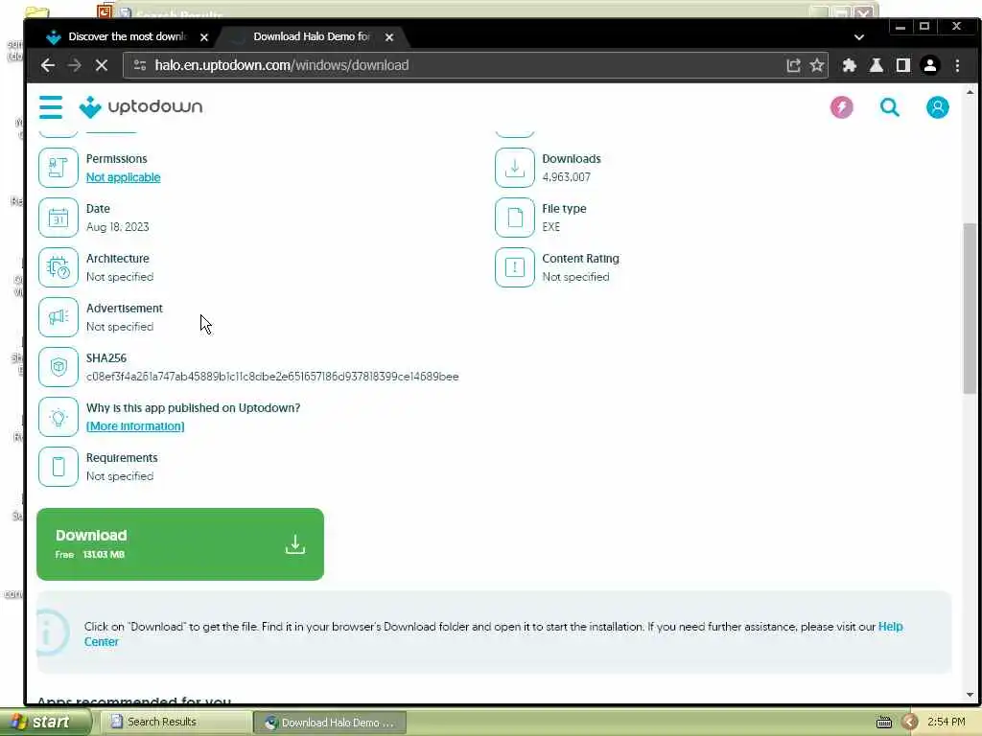
Task: Click the Permissions document icon
Action: 58,168
